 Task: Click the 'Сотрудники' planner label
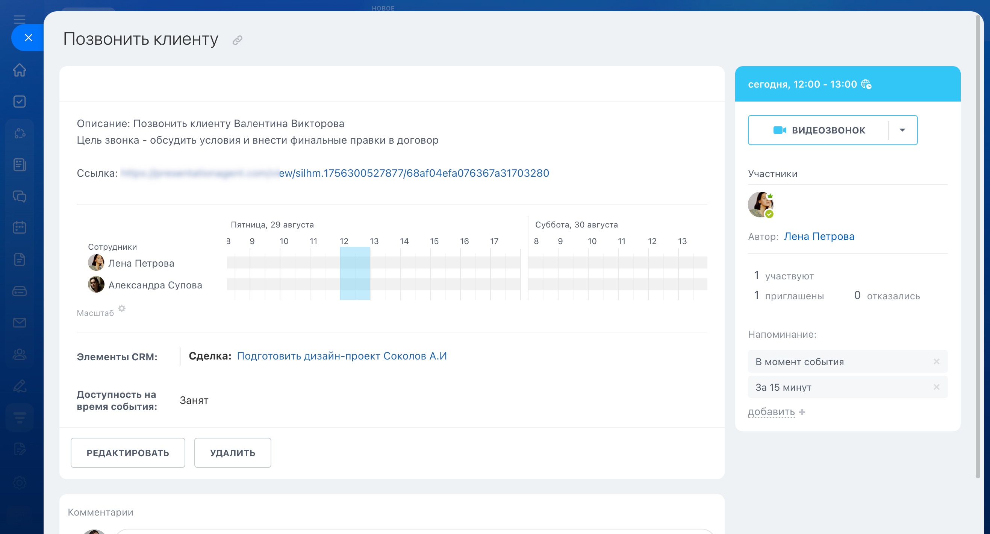pos(112,247)
